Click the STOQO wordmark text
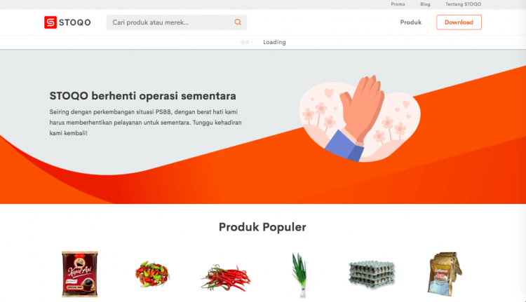 point(75,22)
